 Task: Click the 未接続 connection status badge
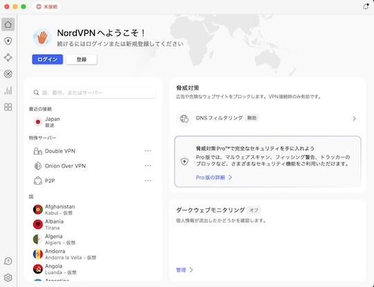[x=46, y=7]
